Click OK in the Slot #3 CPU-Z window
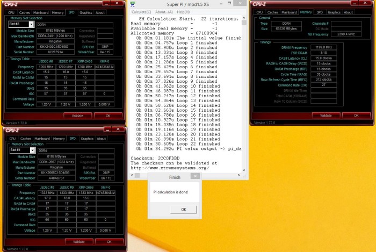This screenshot has width=376, height=252. [x=108, y=116]
